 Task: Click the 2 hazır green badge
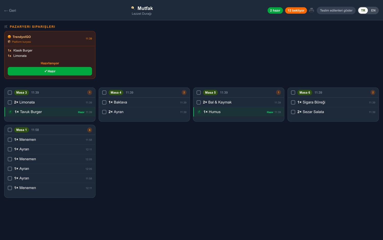pos(275,10)
